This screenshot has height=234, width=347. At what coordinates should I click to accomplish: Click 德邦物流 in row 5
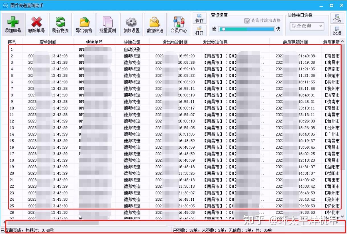click(x=132, y=75)
